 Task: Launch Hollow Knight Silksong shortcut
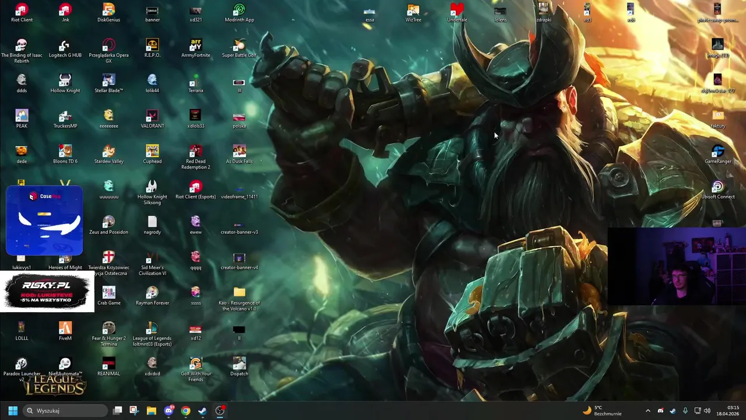tap(152, 192)
